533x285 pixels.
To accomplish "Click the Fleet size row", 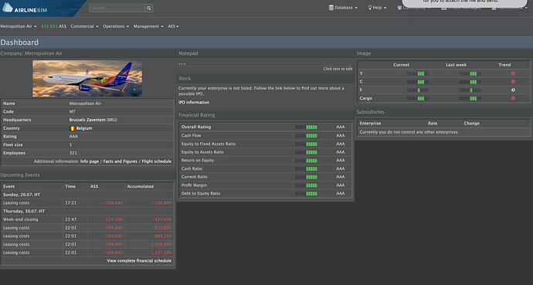I will pos(87,144).
